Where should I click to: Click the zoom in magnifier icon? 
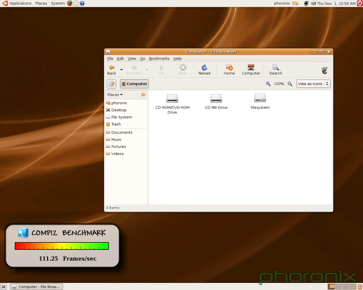[x=290, y=84]
